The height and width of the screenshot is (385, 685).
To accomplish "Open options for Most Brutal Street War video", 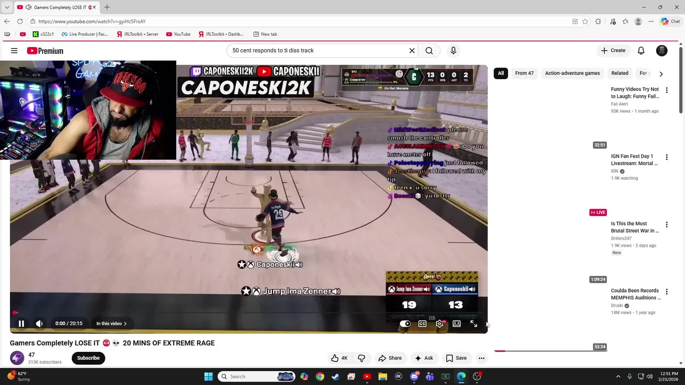I will 667,225.
